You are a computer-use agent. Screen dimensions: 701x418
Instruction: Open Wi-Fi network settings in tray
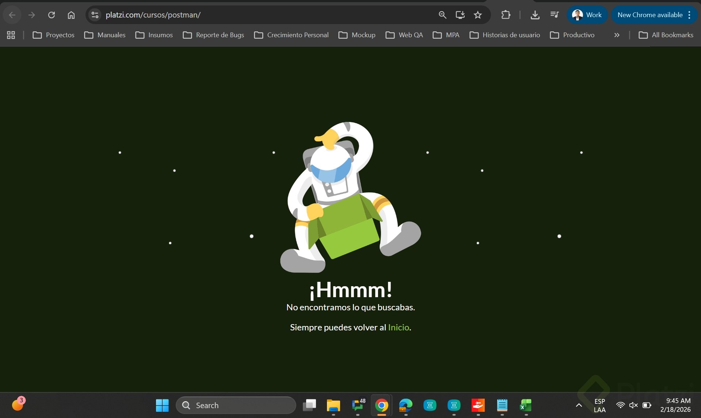(x=620, y=405)
